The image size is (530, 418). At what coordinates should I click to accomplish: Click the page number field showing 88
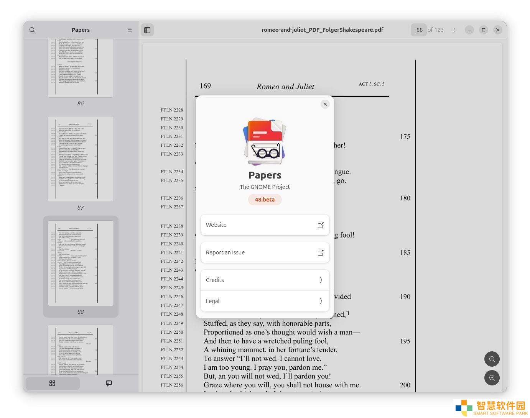click(x=419, y=30)
